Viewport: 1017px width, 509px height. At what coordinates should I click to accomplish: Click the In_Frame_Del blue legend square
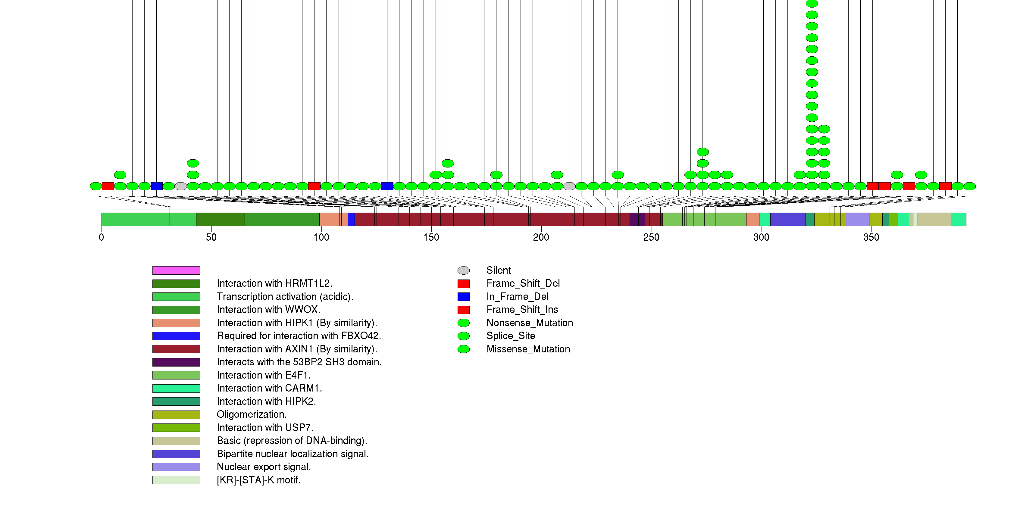pos(463,296)
